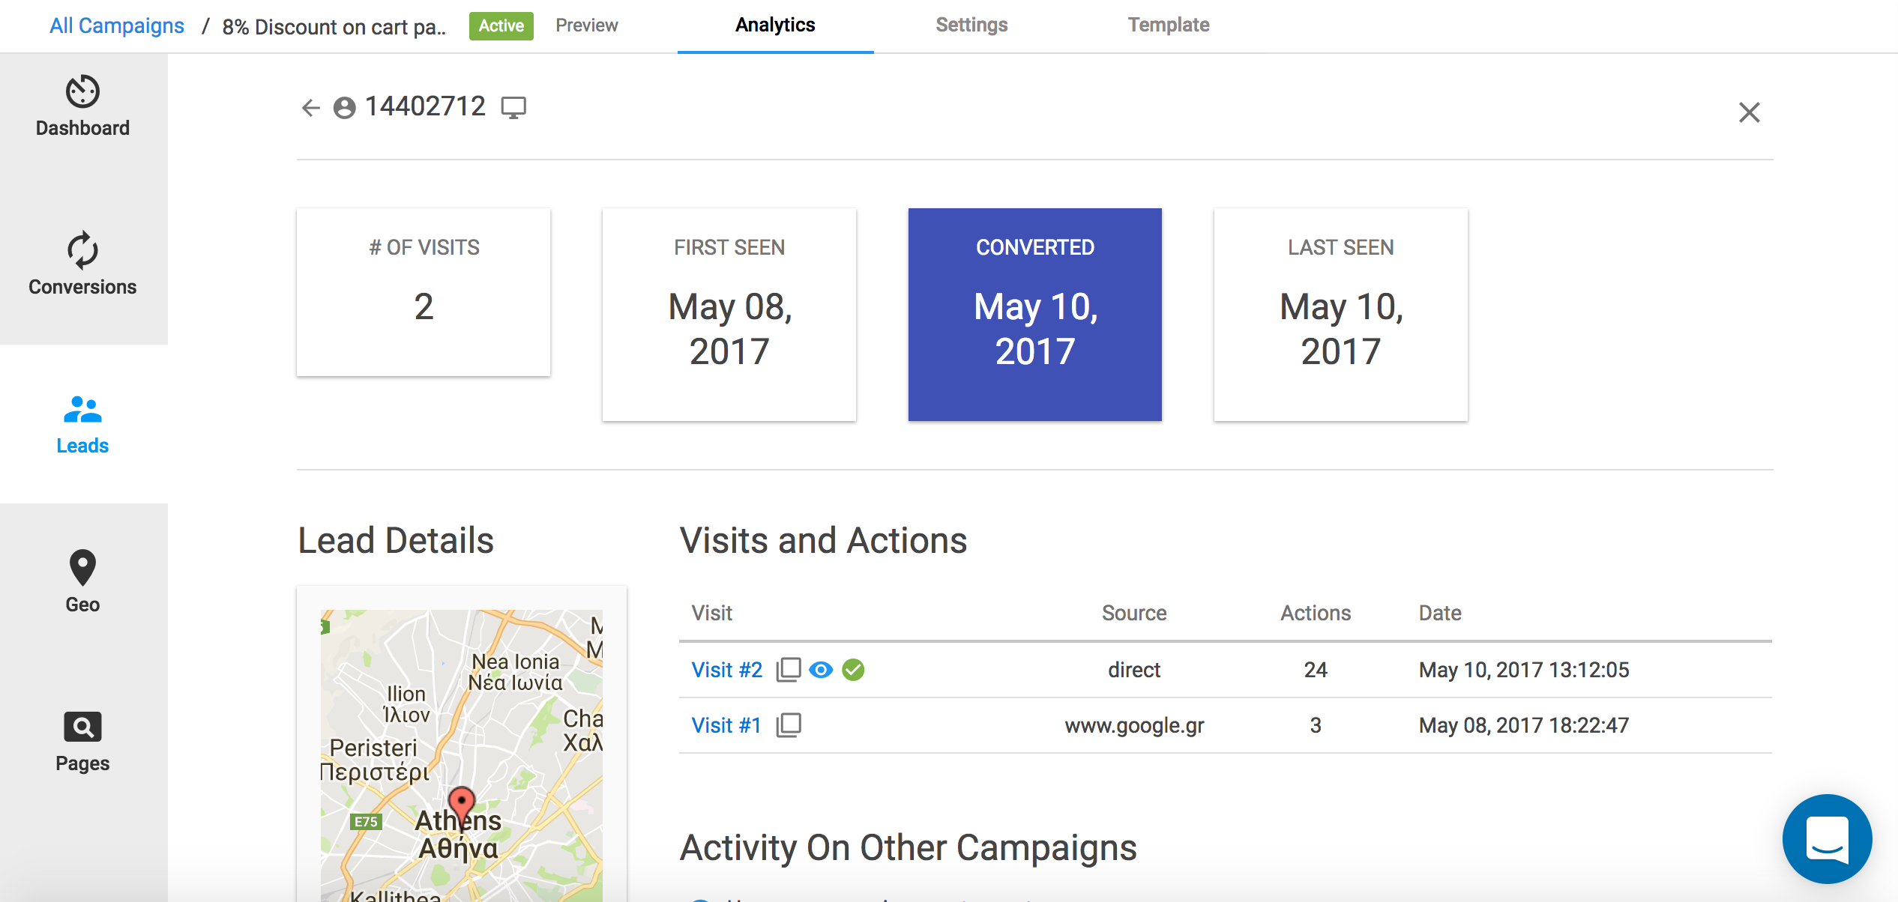Click the pages icon next to Visit #2
The image size is (1898, 902).
pos(788,670)
